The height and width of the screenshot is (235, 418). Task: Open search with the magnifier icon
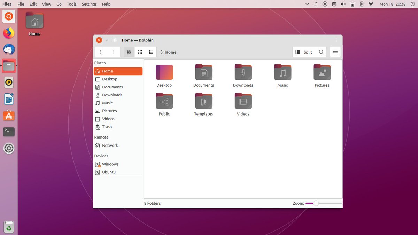coord(321,52)
